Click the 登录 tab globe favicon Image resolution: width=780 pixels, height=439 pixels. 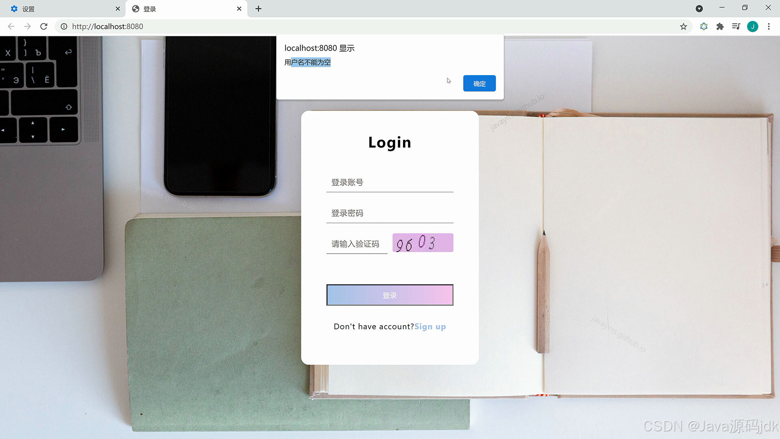136,9
